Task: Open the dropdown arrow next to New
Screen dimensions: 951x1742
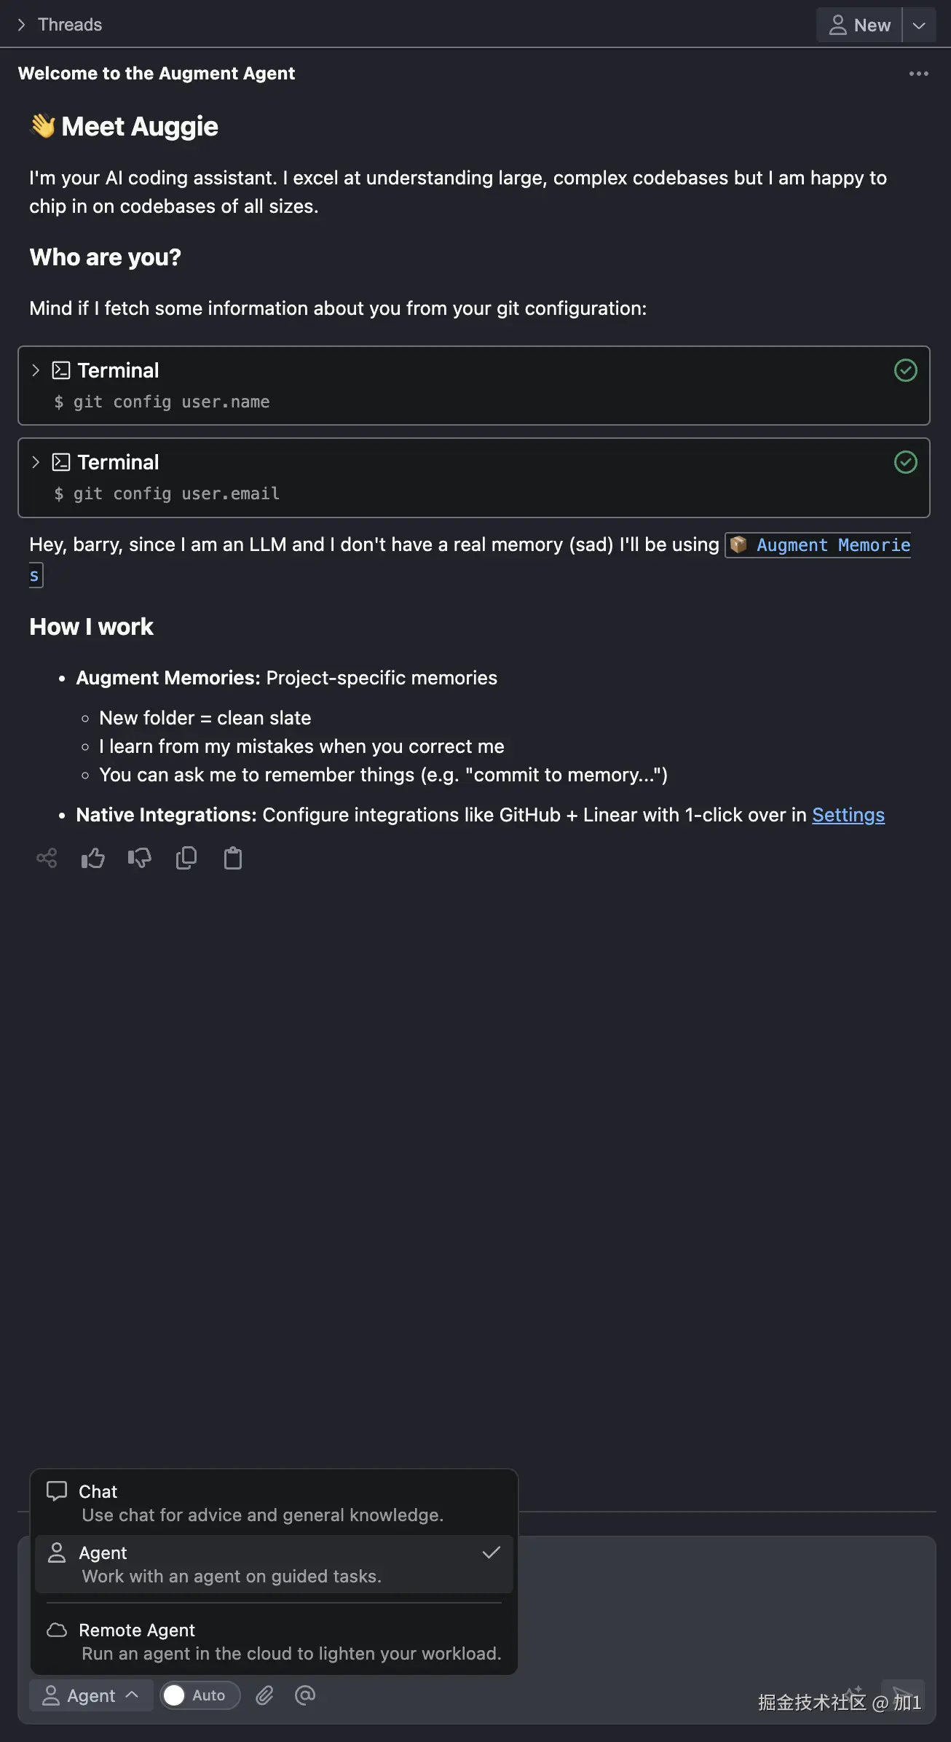Action: click(x=919, y=26)
